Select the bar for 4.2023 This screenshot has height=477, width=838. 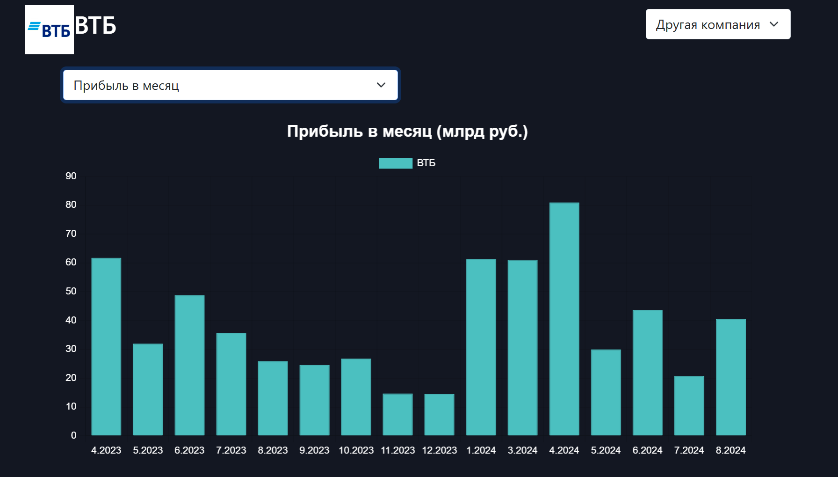[106, 346]
